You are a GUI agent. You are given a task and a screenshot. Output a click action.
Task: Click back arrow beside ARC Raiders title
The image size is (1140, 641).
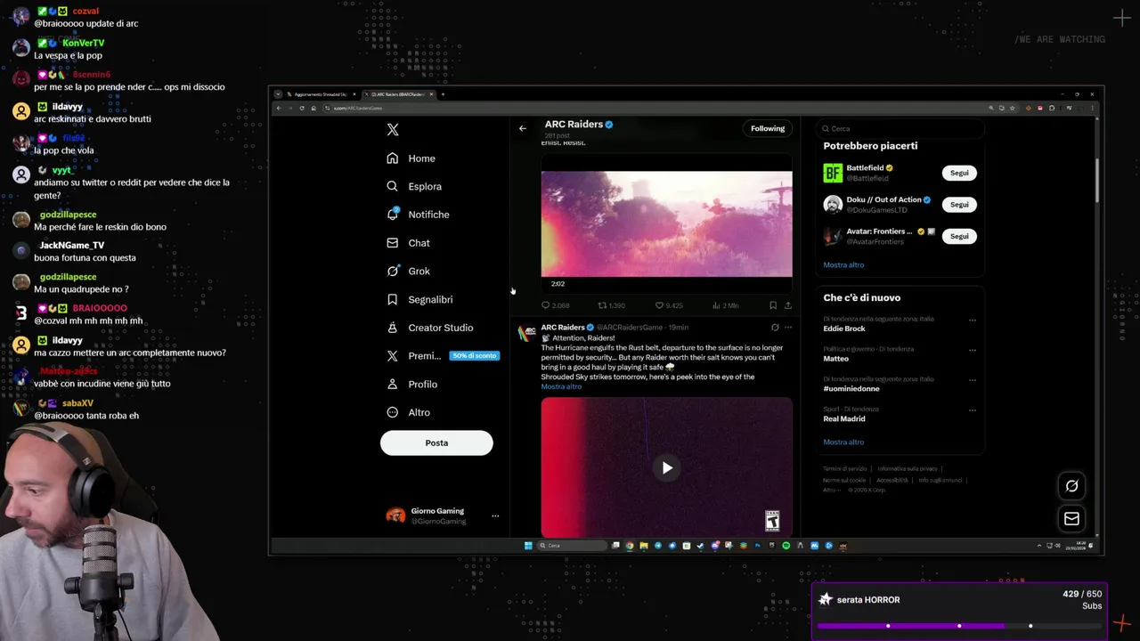pos(523,128)
